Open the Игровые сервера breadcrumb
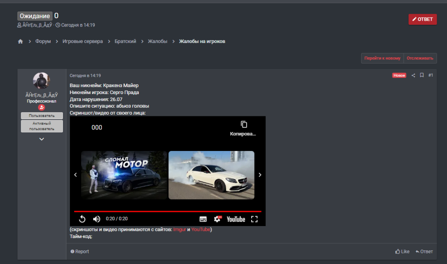Viewport: 447px width, 264px height. tap(83, 42)
